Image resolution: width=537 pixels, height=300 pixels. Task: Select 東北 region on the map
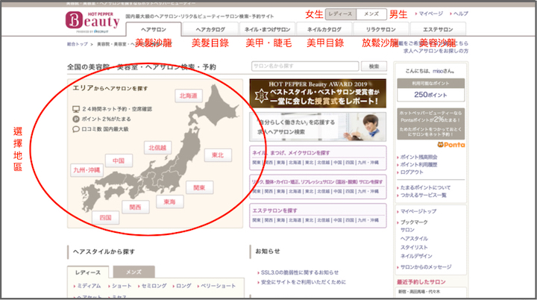[217, 154]
